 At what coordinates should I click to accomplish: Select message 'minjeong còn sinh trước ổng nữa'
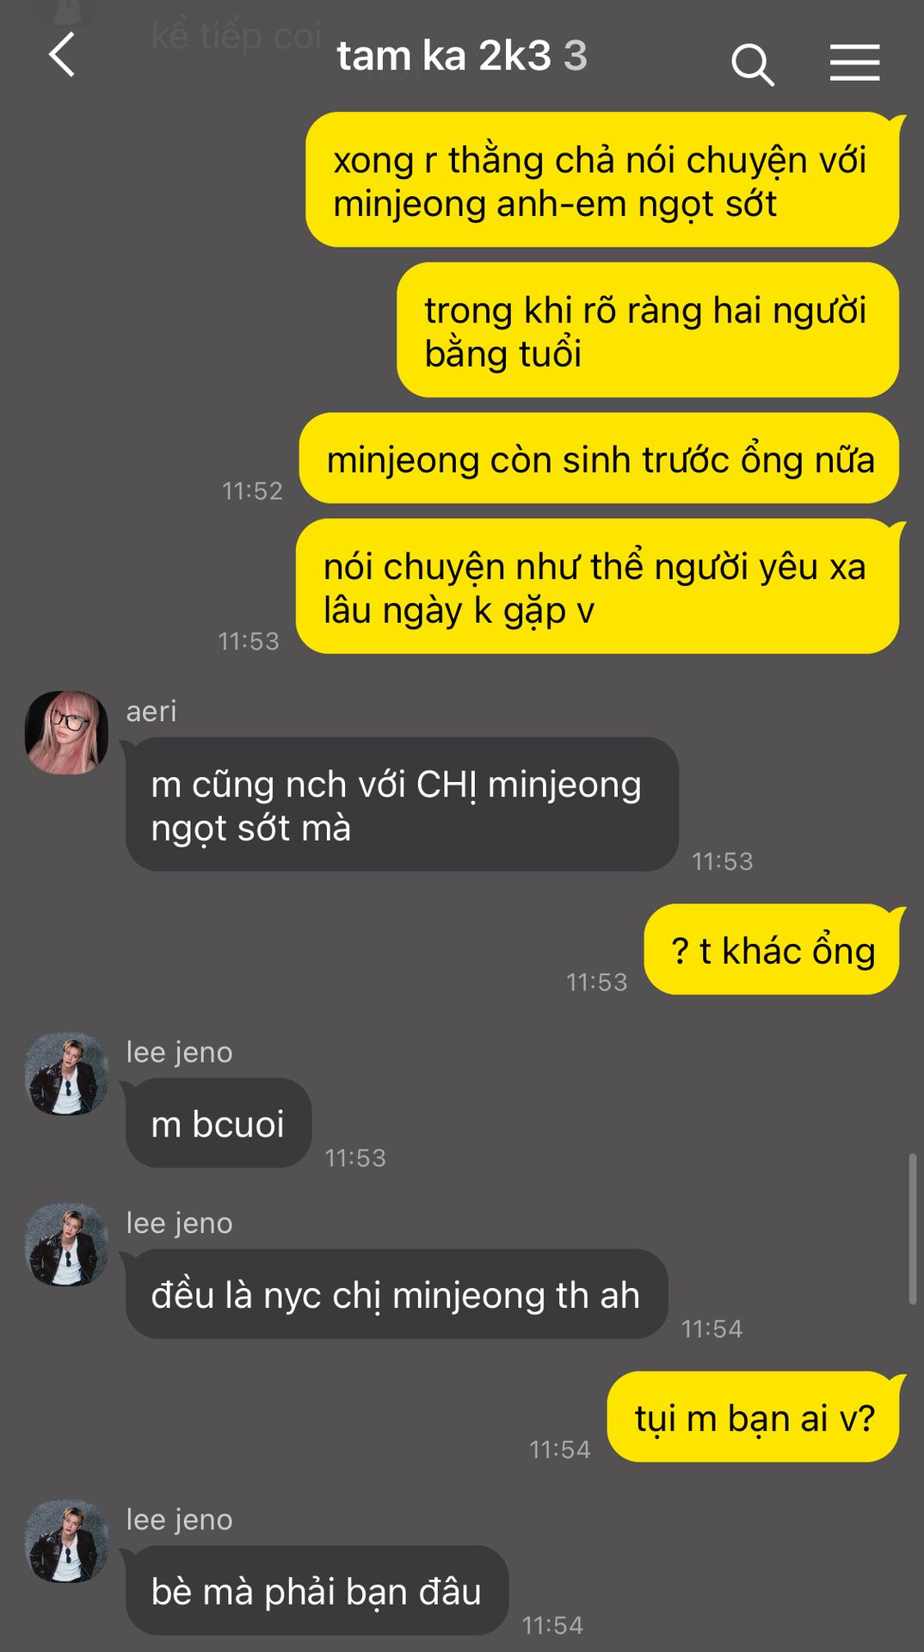coord(600,459)
